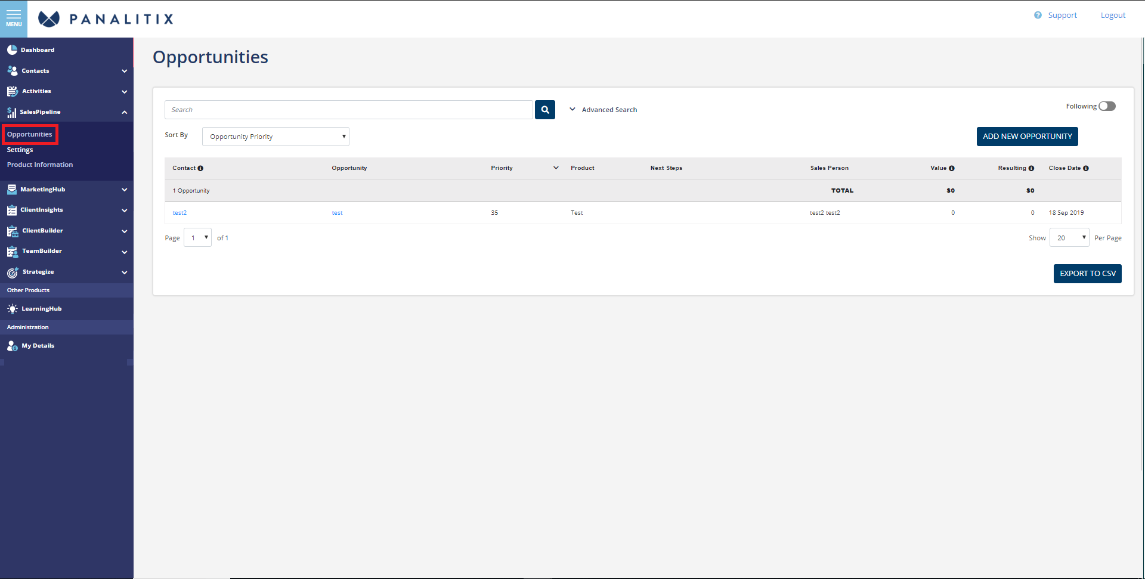Image resolution: width=1145 pixels, height=579 pixels.
Task: Click the Product column header
Action: pyautogui.click(x=583, y=168)
